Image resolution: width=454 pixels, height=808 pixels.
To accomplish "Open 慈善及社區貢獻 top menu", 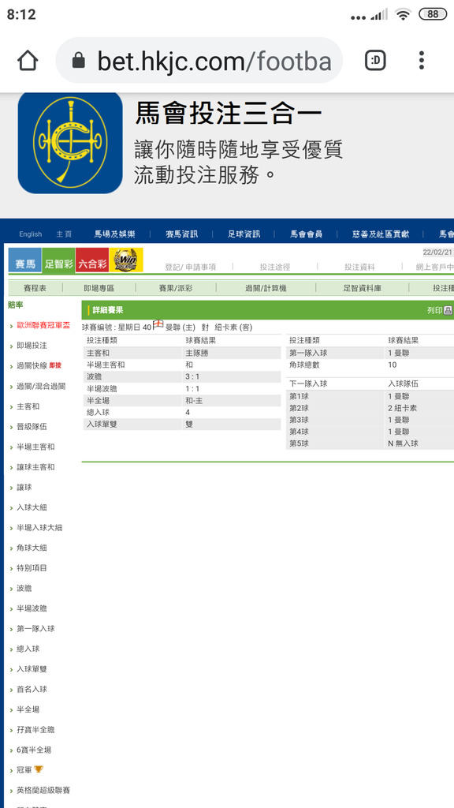I will coord(381,234).
